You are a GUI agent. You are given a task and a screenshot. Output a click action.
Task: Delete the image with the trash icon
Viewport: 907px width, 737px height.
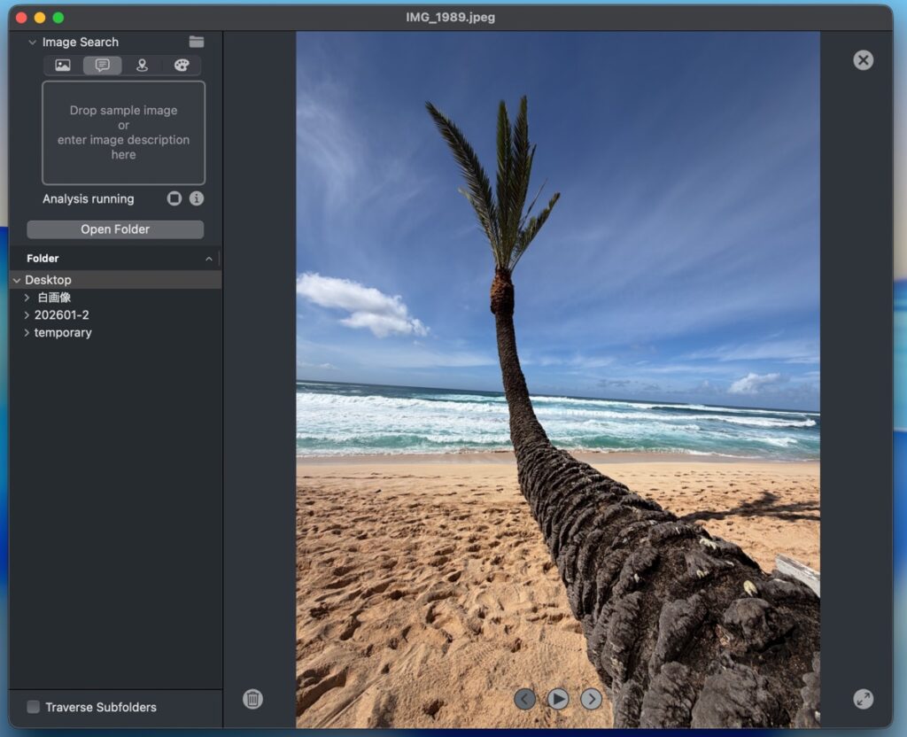click(x=252, y=699)
